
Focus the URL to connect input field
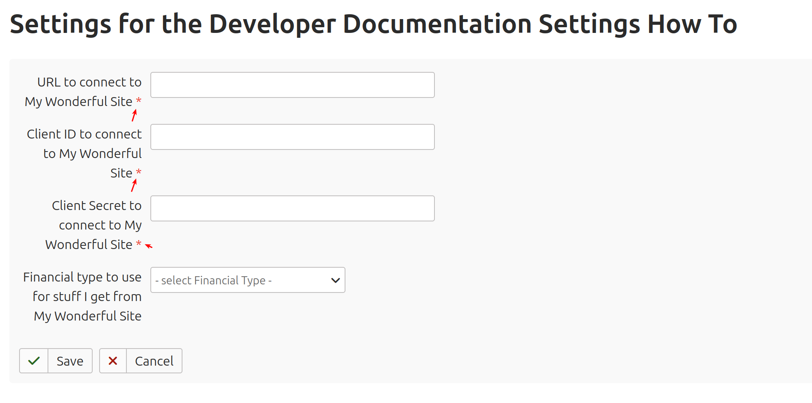coord(292,85)
